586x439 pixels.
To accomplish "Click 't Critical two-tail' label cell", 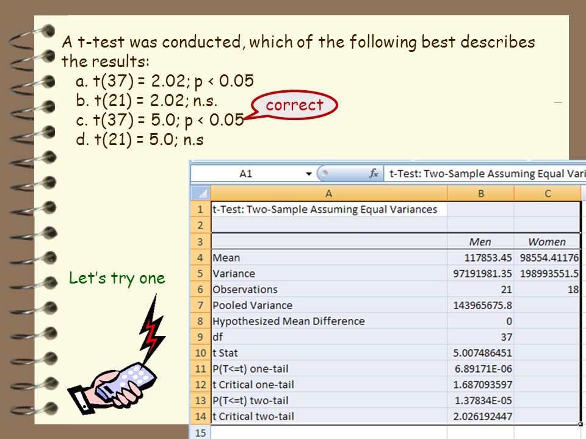I will click(329, 416).
